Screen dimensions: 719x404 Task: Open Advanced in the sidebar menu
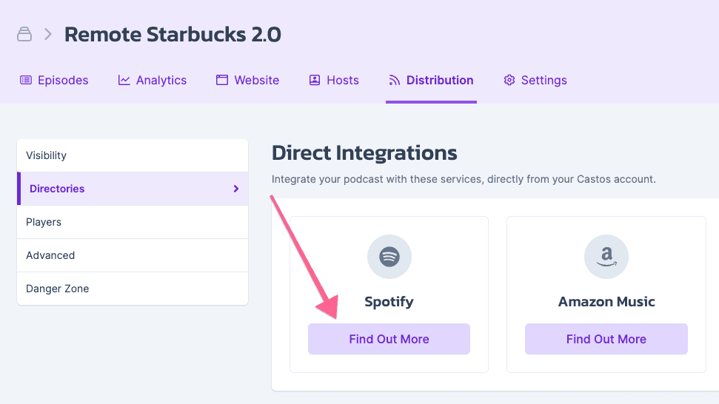tap(133, 255)
